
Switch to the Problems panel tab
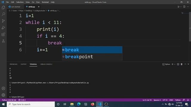coord(13,64)
